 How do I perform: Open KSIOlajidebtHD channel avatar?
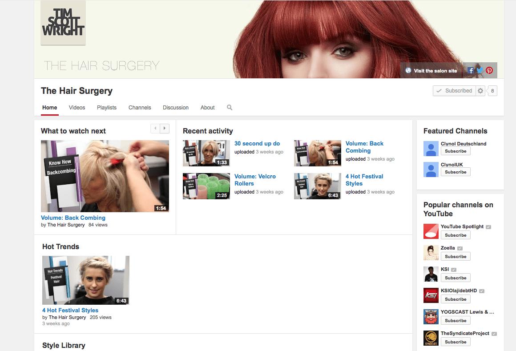pyautogui.click(x=431, y=295)
